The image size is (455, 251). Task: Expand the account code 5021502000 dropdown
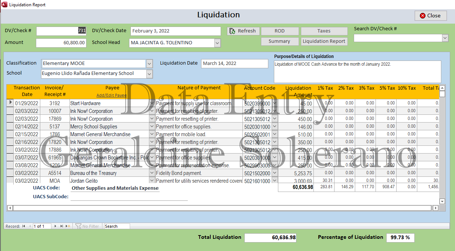(275, 173)
